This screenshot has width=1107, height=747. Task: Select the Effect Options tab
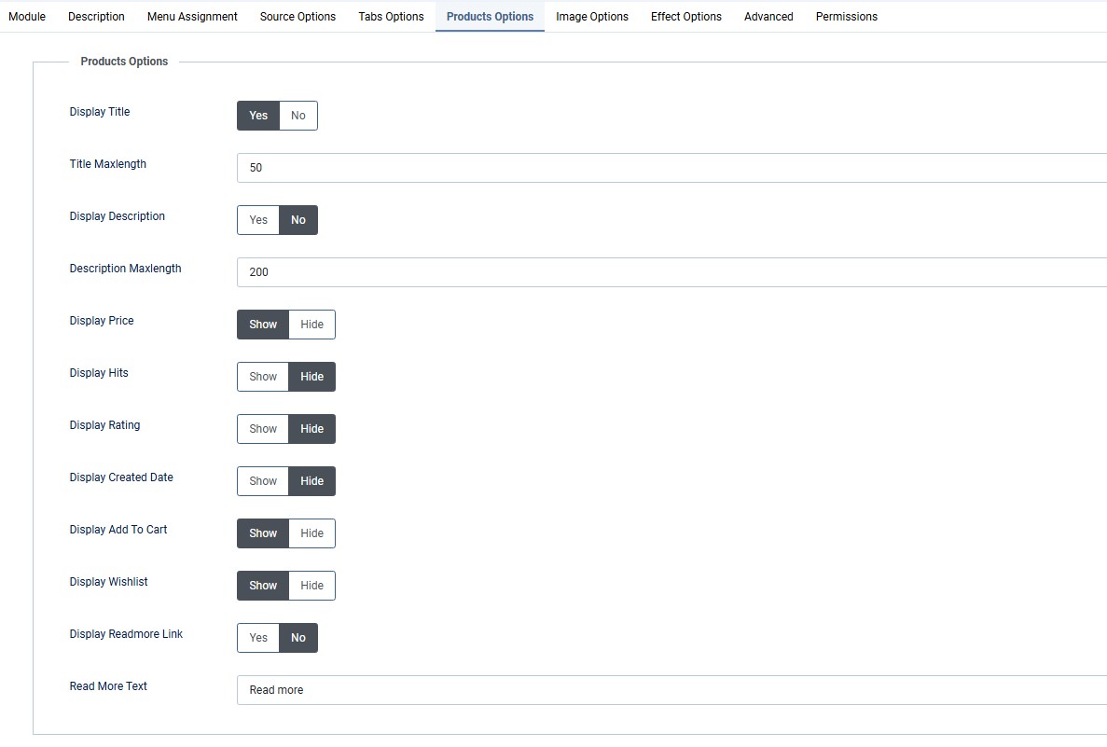click(686, 17)
